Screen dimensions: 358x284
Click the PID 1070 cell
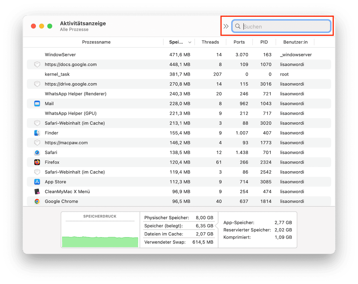[266, 64]
